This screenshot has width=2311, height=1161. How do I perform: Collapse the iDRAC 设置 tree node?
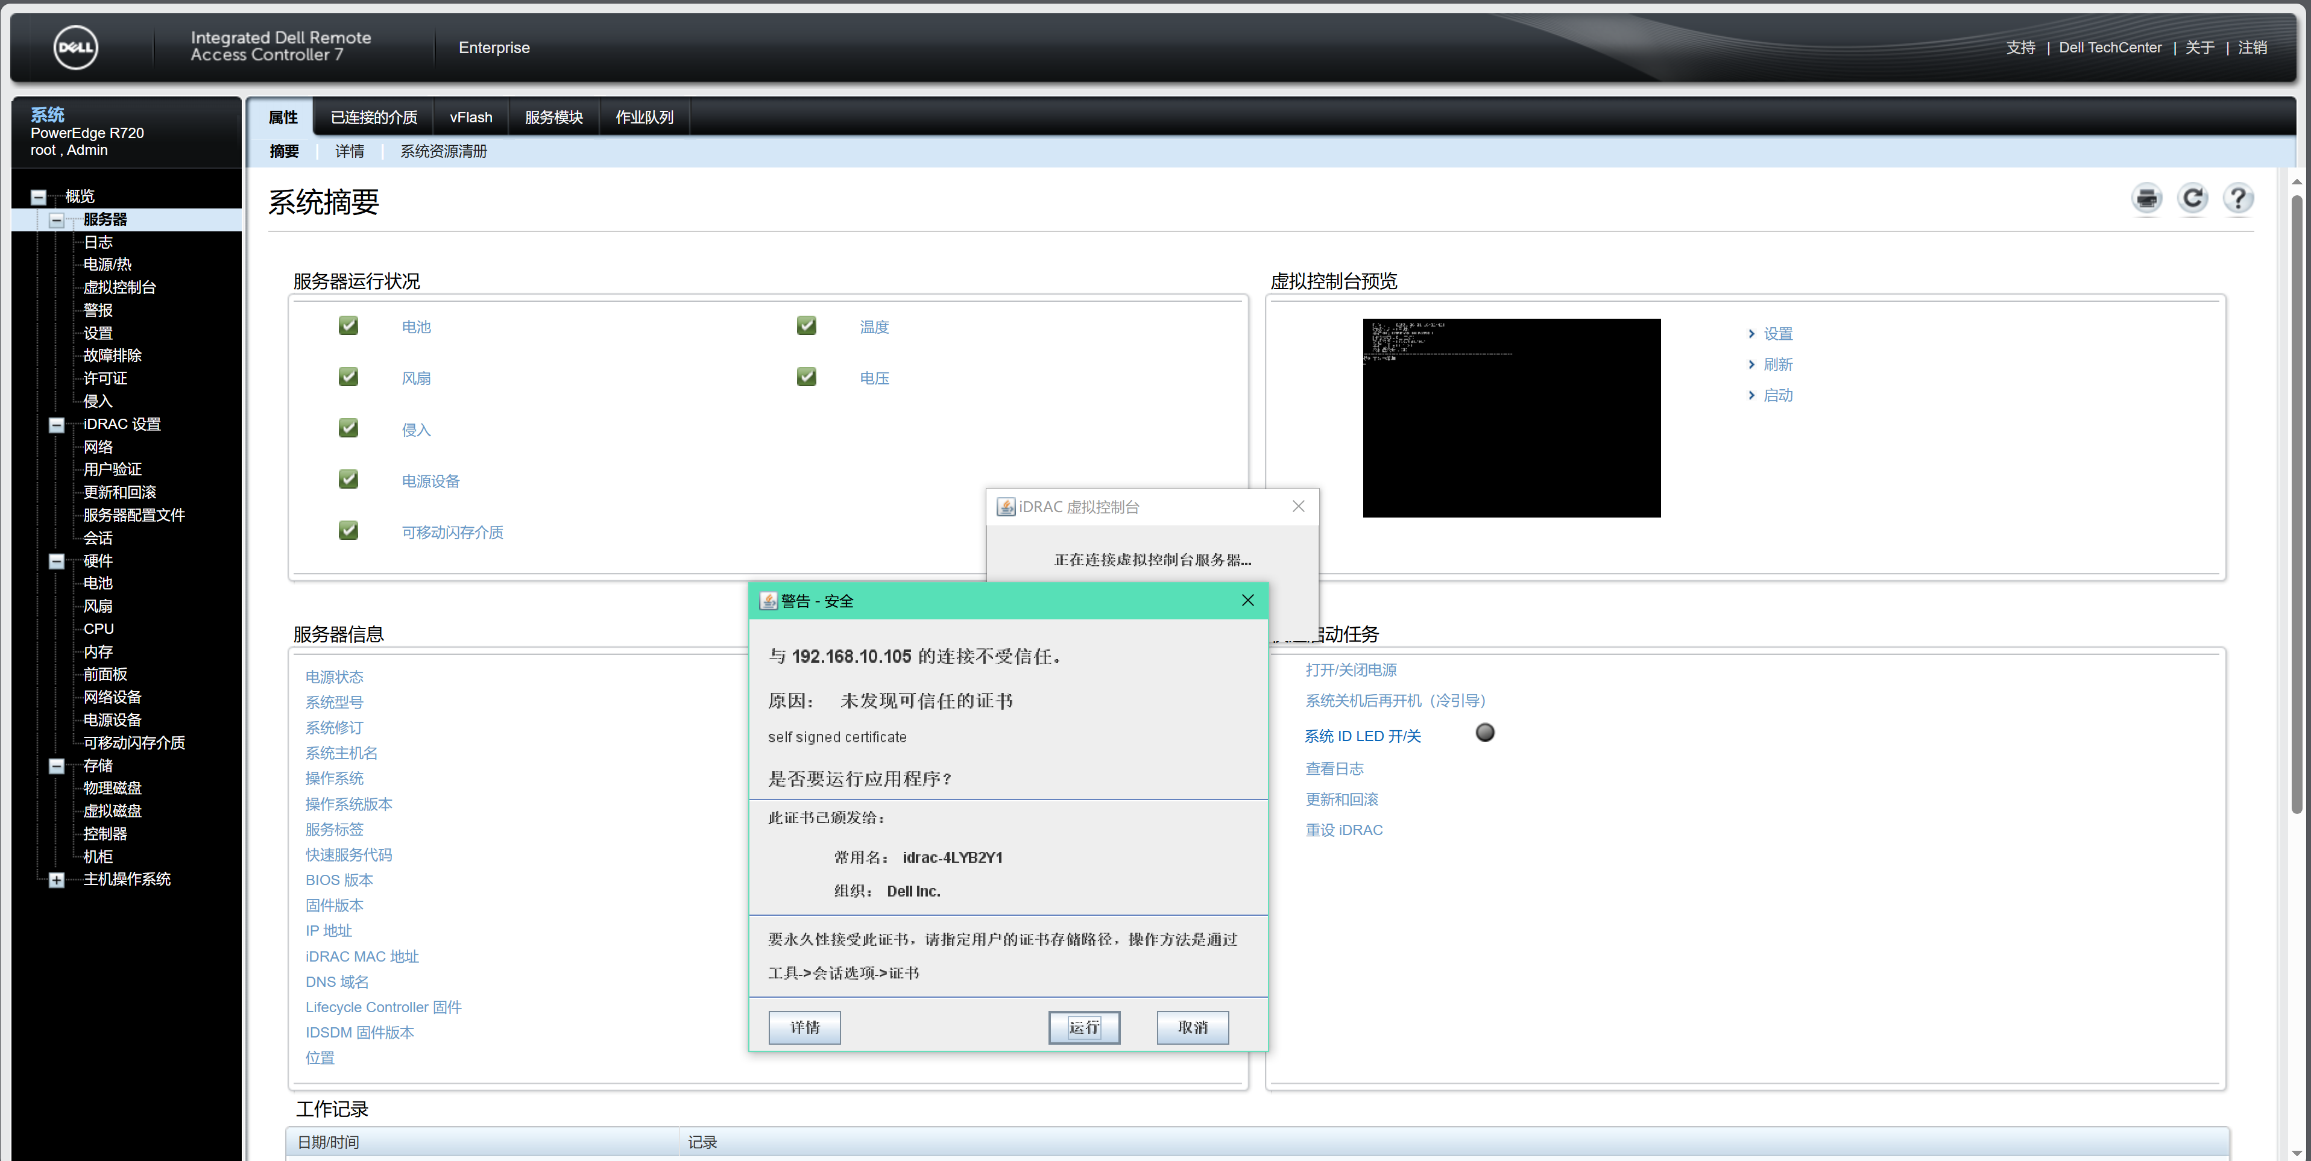click(57, 425)
